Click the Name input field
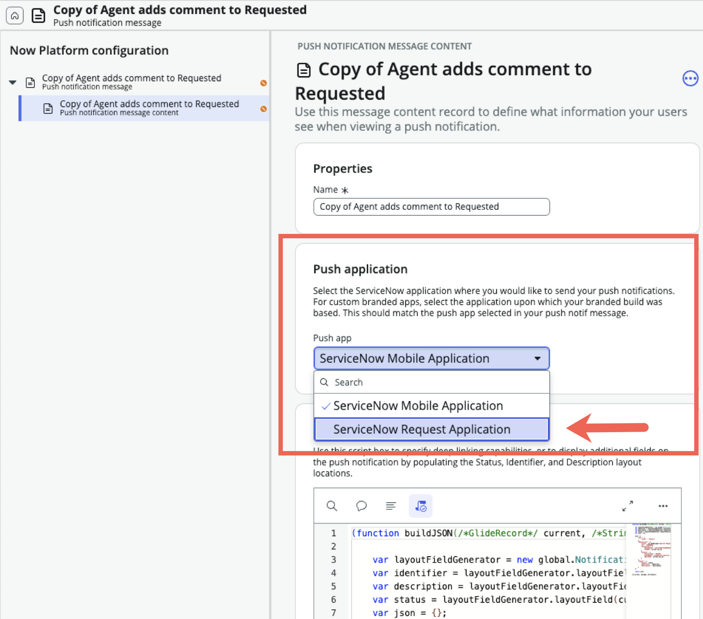 [x=431, y=207]
